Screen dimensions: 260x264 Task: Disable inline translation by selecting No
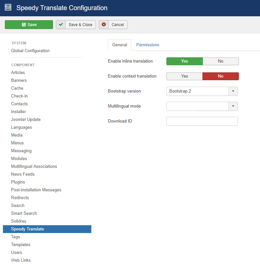tap(221, 61)
